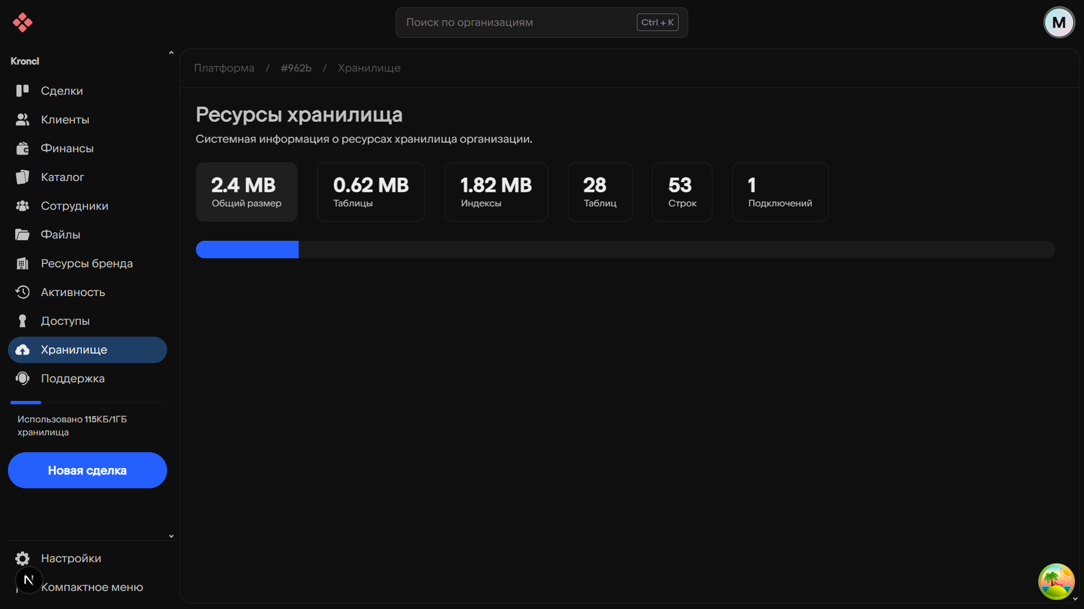
Task: Click the Активность history clock icon
Action: coord(23,292)
